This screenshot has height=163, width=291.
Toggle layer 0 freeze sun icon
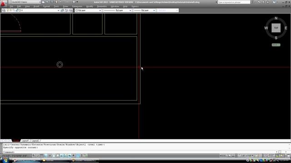(10, 10)
